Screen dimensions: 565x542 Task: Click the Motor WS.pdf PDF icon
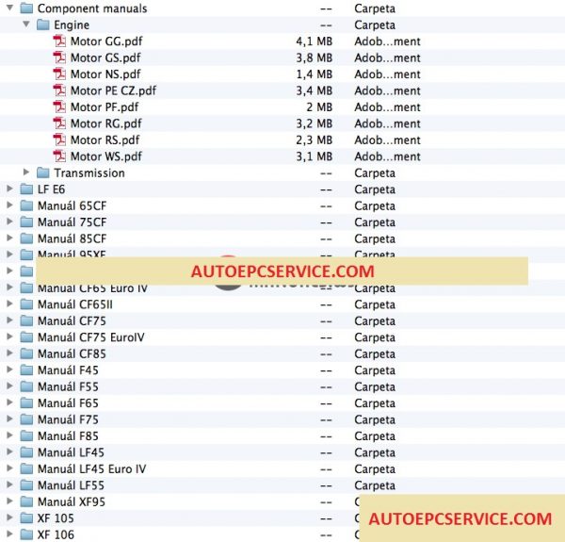(x=59, y=156)
